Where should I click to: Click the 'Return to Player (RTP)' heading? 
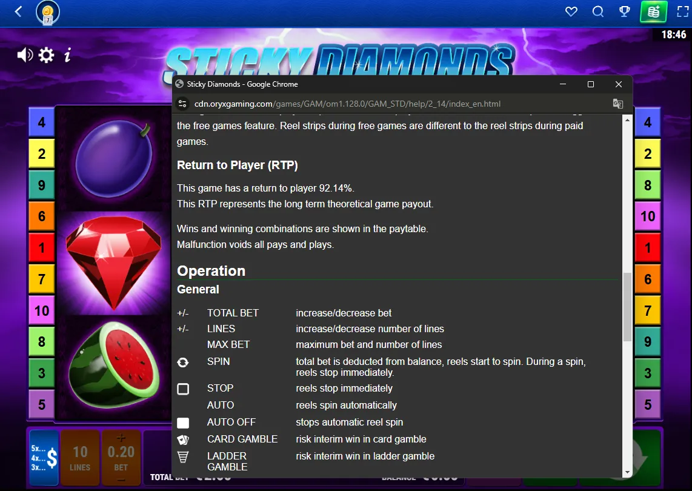click(238, 165)
